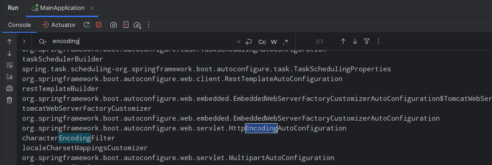Click the taskSchedulerBuilder console line
This screenshot has height=165, width=492.
[63, 59]
